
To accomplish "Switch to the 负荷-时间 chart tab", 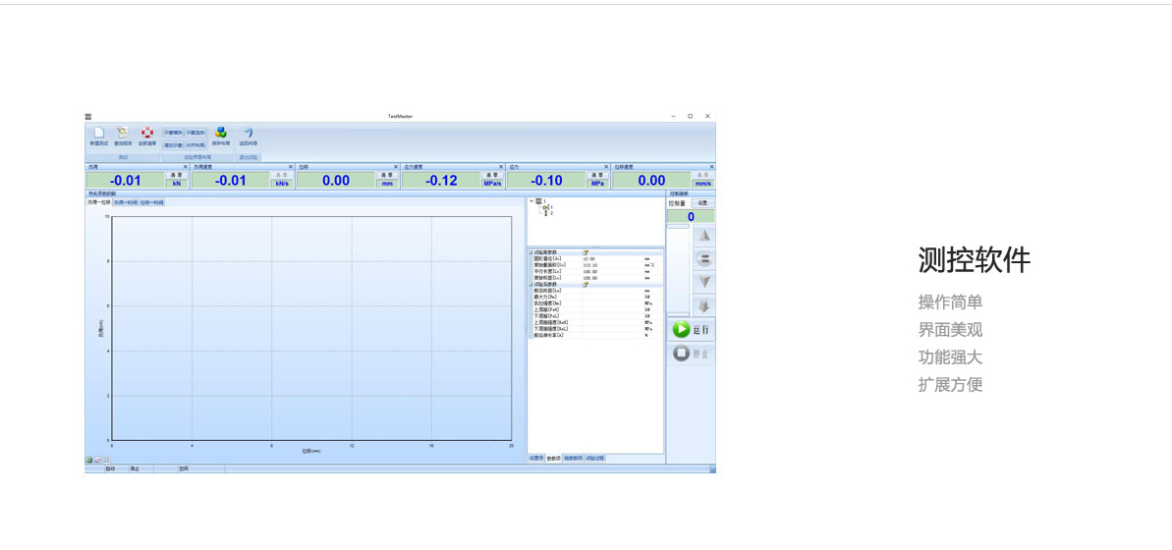I will tap(125, 202).
